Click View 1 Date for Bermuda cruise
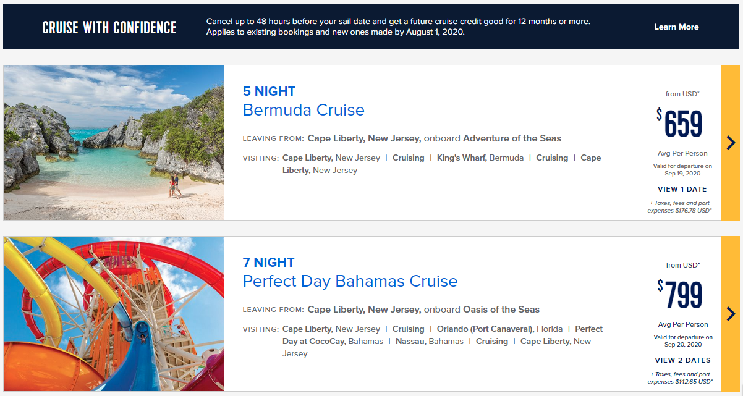Screen dimensions: 743x396 pos(682,189)
